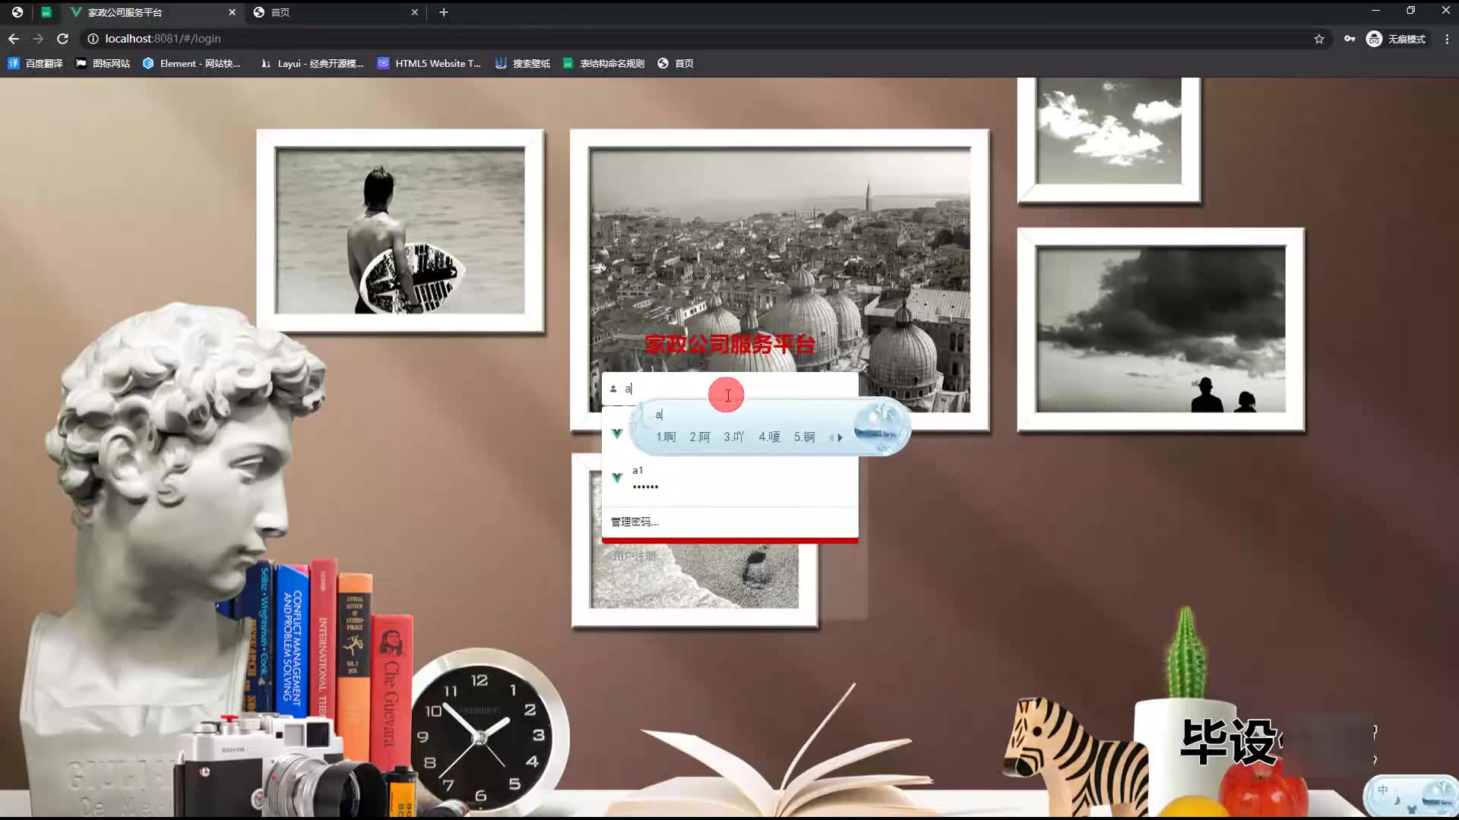Show next page of IME candidates

tap(840, 437)
